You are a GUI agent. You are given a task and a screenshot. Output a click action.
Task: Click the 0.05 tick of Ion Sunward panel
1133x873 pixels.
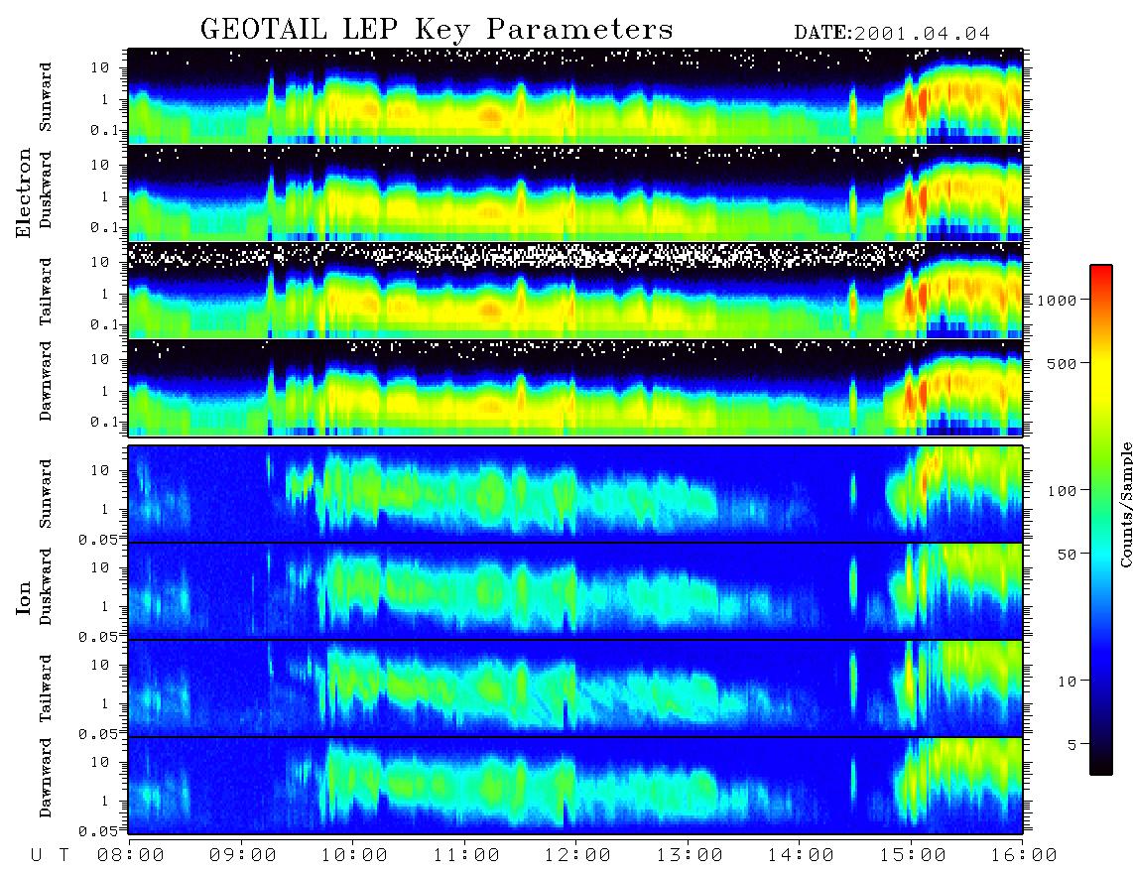coord(98,539)
